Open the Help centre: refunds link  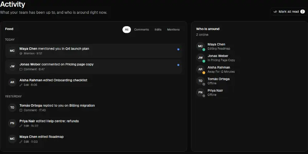[62, 121]
